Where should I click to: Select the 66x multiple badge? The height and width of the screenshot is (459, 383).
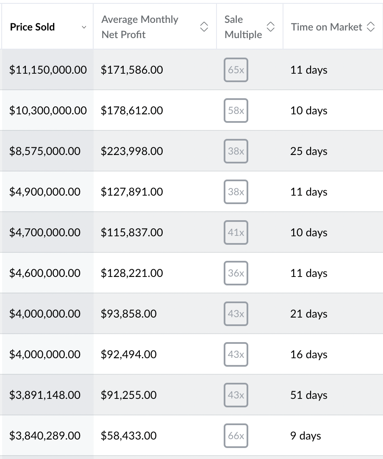coord(236,436)
